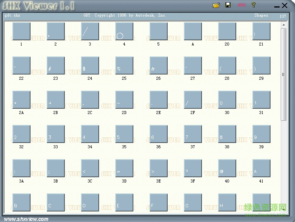Select the letter H glyph tile
This screenshot has height=222, width=295.
[227, 202]
